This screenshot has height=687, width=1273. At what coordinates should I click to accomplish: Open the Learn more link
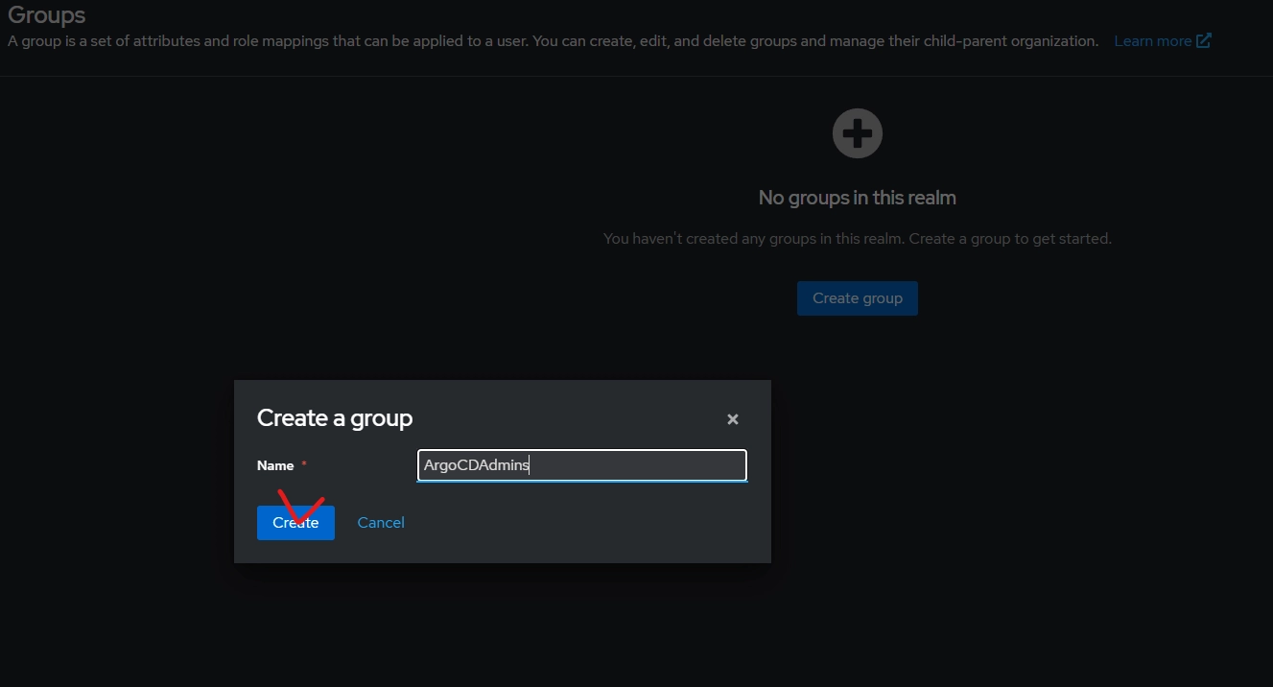pyautogui.click(x=1152, y=41)
